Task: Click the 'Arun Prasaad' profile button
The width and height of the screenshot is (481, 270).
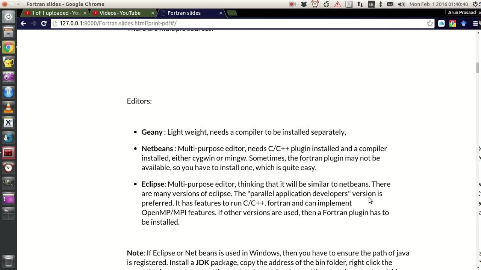Action: click(462, 12)
